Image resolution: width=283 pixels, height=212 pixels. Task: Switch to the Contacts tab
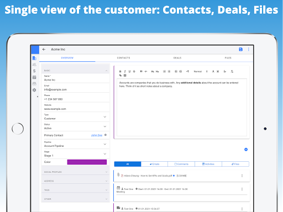click(123, 58)
